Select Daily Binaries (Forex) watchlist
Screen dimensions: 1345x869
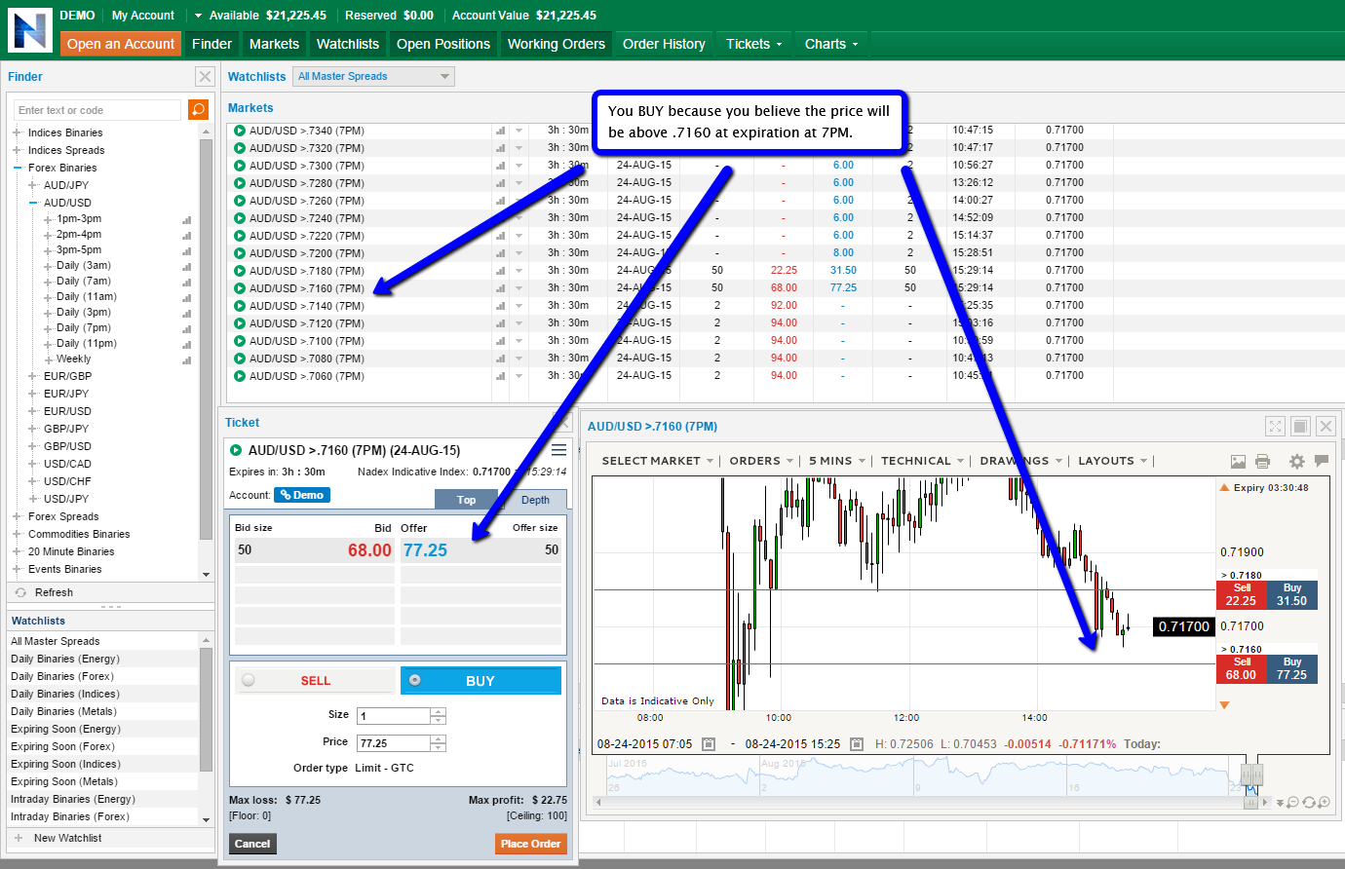pos(62,676)
